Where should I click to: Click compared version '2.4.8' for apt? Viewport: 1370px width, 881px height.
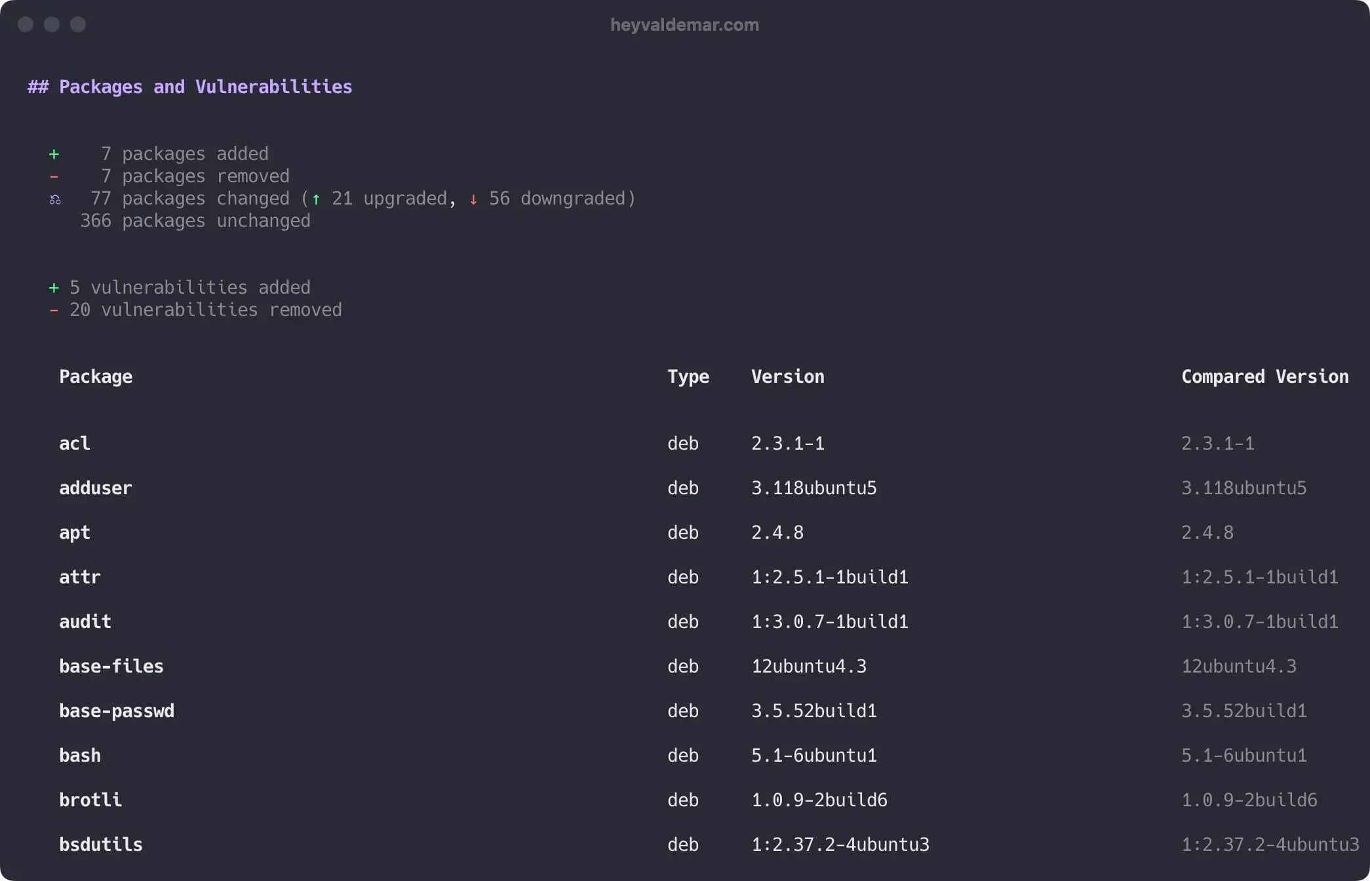(1207, 533)
